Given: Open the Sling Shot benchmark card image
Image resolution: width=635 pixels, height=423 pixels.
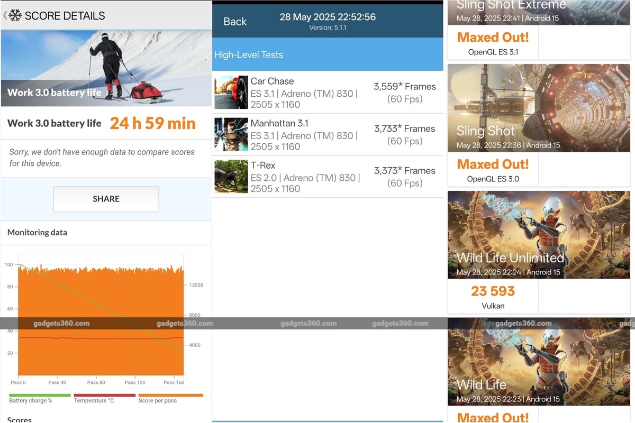Looking at the screenshot, I should (539, 108).
